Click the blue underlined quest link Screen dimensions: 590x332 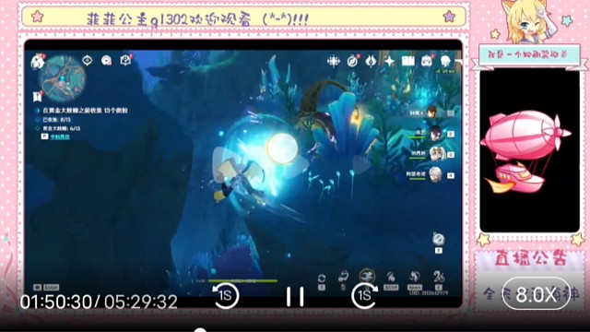pyautogui.click(x=60, y=137)
